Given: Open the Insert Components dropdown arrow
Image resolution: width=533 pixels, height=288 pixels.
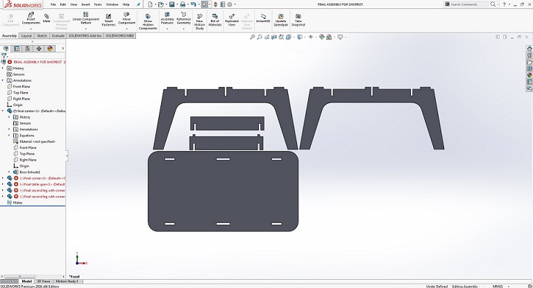Looking at the screenshot, I should (x=31, y=29).
